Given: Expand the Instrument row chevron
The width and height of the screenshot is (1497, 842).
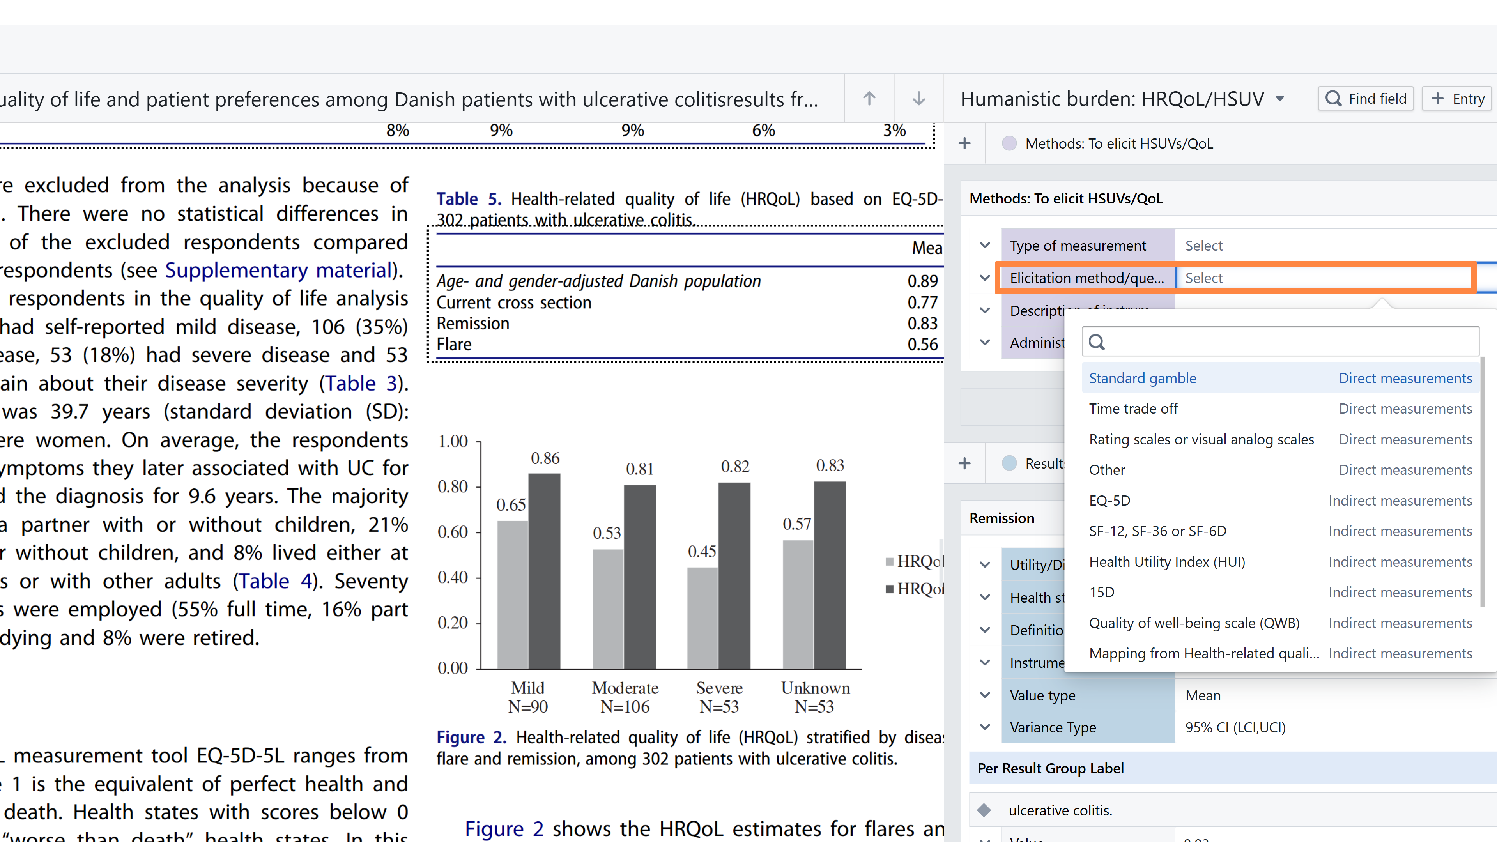Looking at the screenshot, I should [985, 662].
